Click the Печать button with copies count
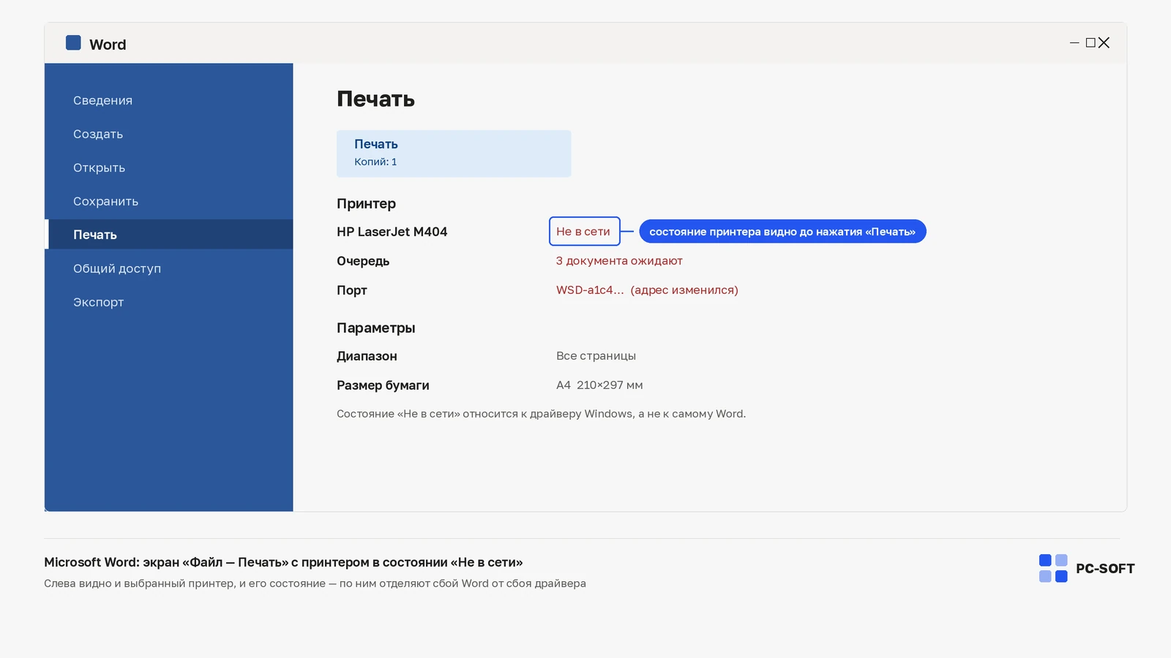This screenshot has height=658, width=1171. [454, 154]
